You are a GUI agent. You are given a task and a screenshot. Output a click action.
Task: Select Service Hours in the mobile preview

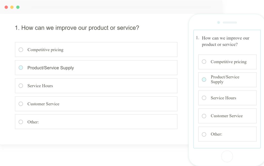pos(204,98)
